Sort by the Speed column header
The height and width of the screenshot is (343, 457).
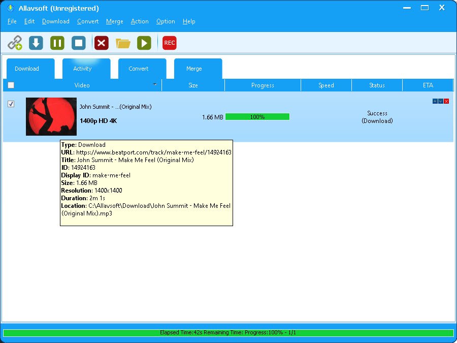pyautogui.click(x=326, y=85)
